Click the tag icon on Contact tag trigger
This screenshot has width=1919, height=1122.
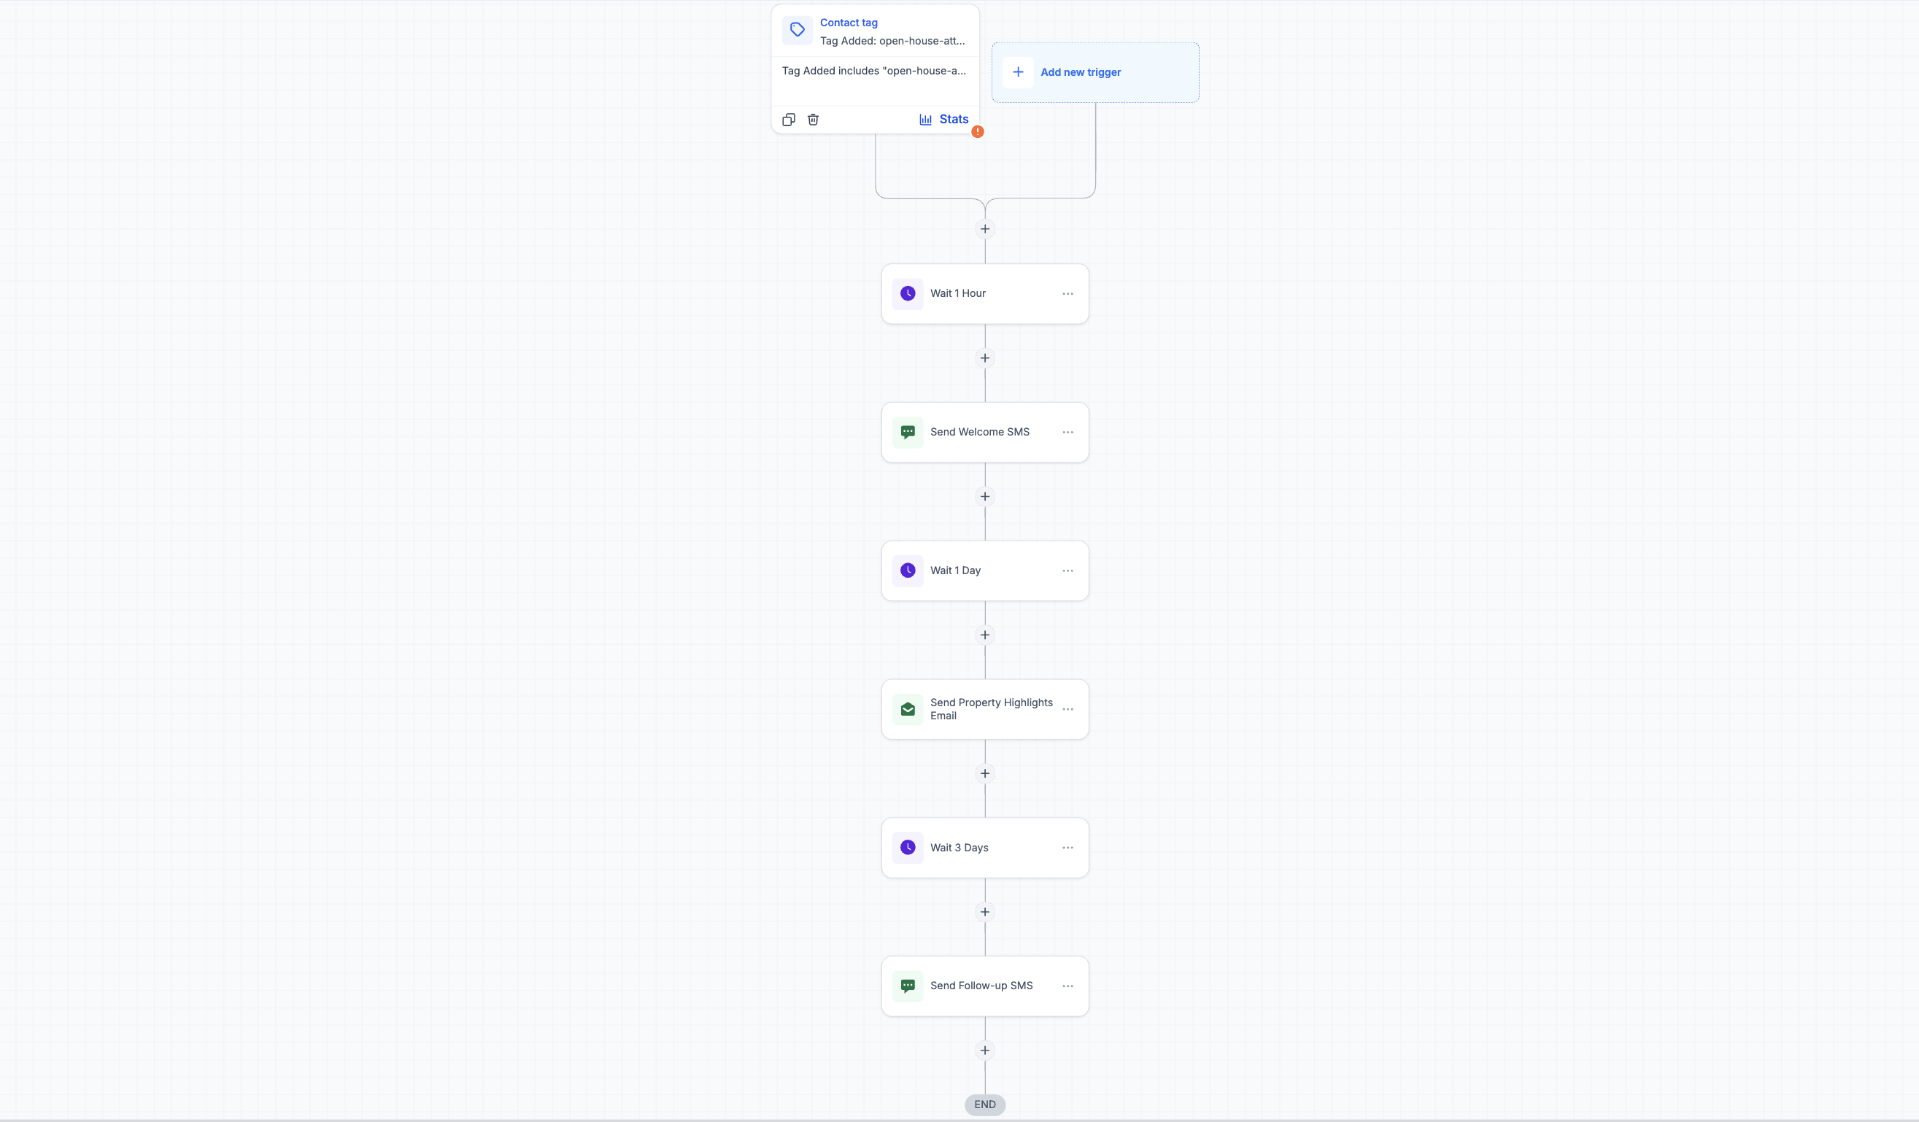coord(797,30)
